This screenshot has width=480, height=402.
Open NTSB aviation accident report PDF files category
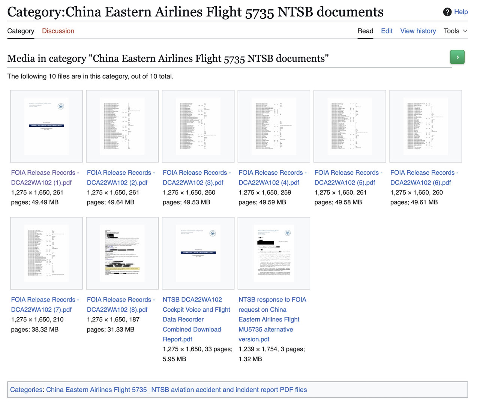[x=229, y=390]
